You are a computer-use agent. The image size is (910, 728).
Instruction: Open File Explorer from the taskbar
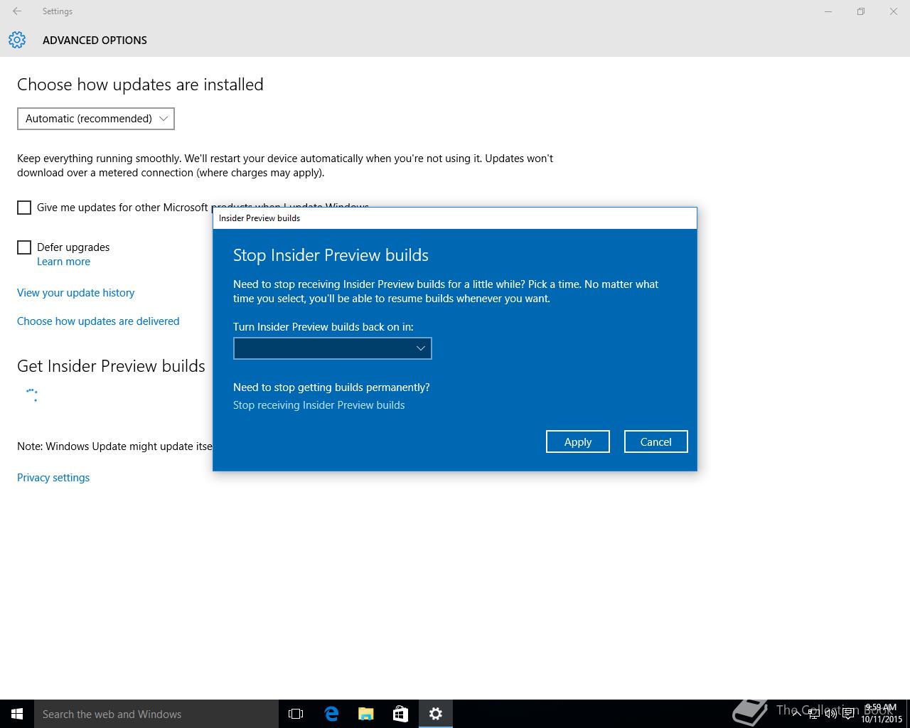[366, 714]
